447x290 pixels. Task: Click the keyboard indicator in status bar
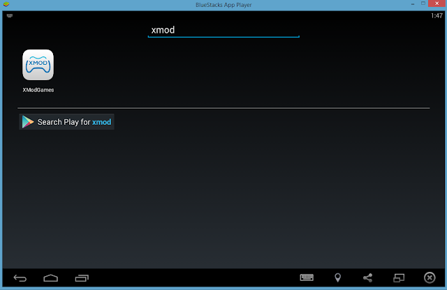10,15
